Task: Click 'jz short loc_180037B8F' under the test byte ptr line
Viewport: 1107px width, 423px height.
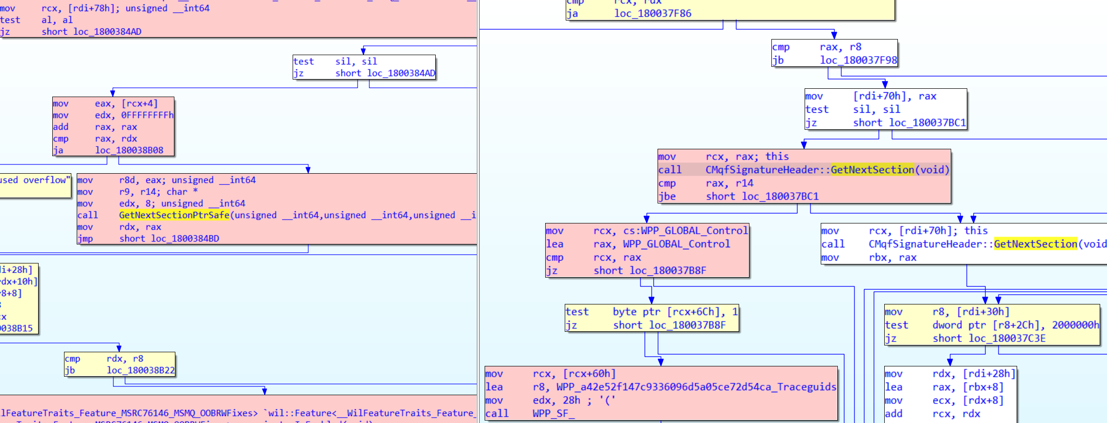Action: point(645,325)
